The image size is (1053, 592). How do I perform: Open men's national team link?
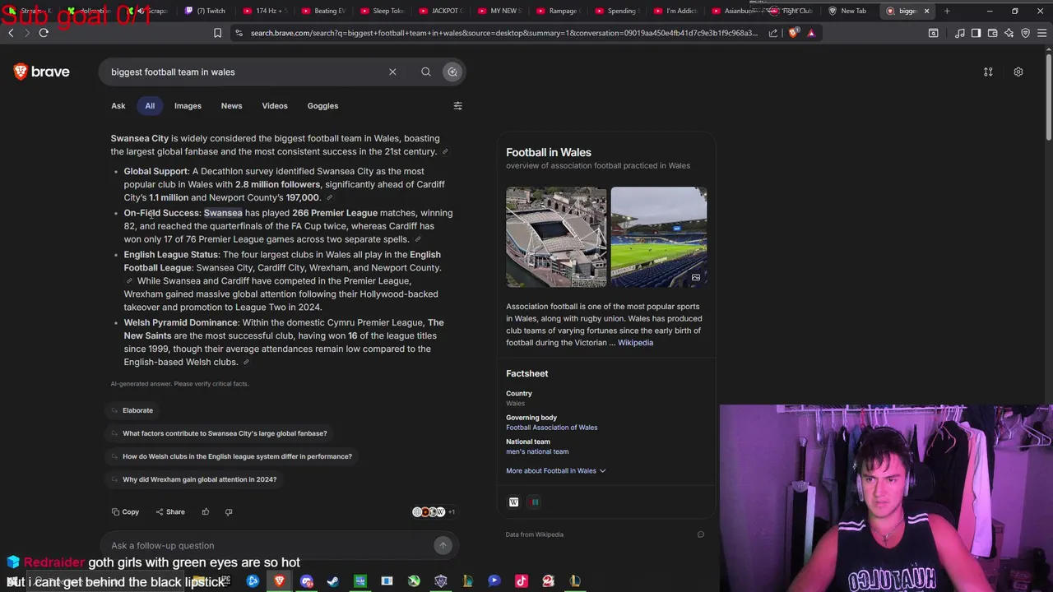(537, 451)
